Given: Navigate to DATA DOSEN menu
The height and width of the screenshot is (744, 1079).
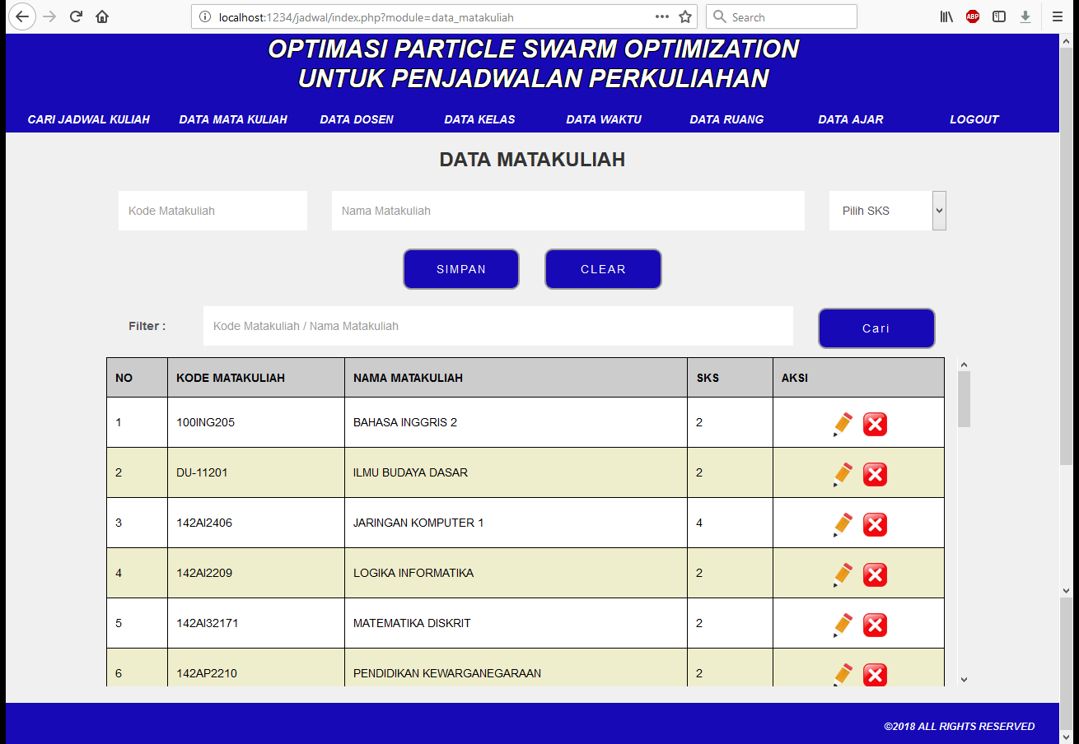Looking at the screenshot, I should click(357, 119).
